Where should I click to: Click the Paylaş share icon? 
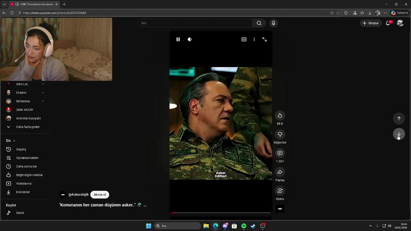[x=280, y=172]
